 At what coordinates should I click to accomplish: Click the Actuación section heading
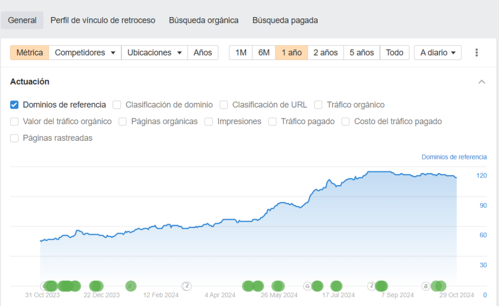click(30, 82)
